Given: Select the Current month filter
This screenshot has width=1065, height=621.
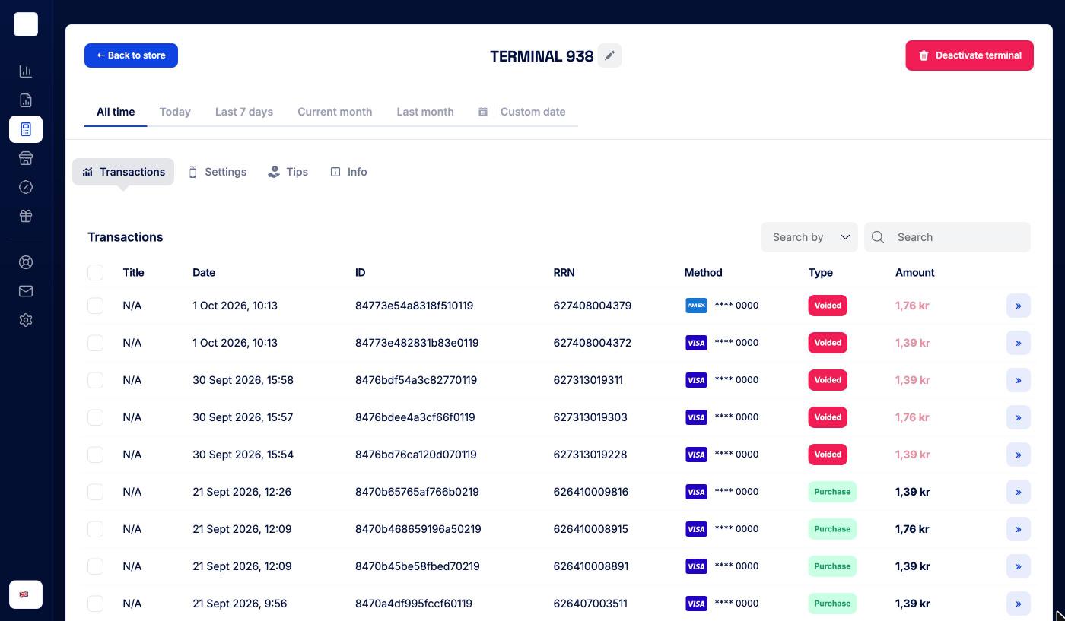Looking at the screenshot, I should tap(335, 112).
